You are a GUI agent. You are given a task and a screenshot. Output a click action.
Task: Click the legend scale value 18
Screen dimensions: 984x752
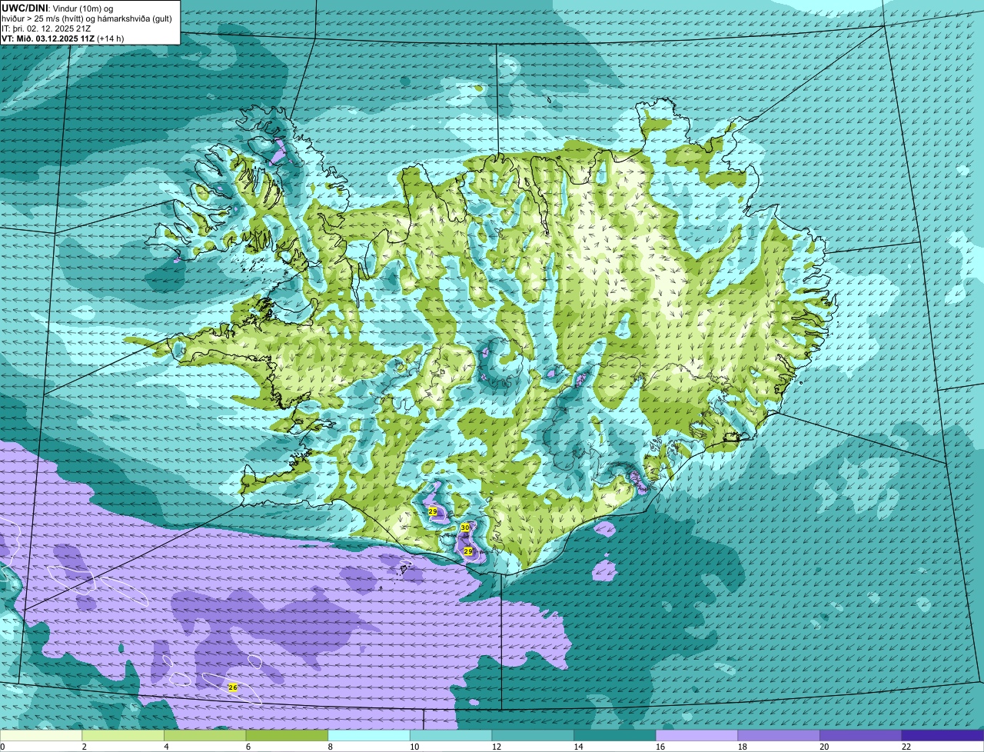coord(742,747)
